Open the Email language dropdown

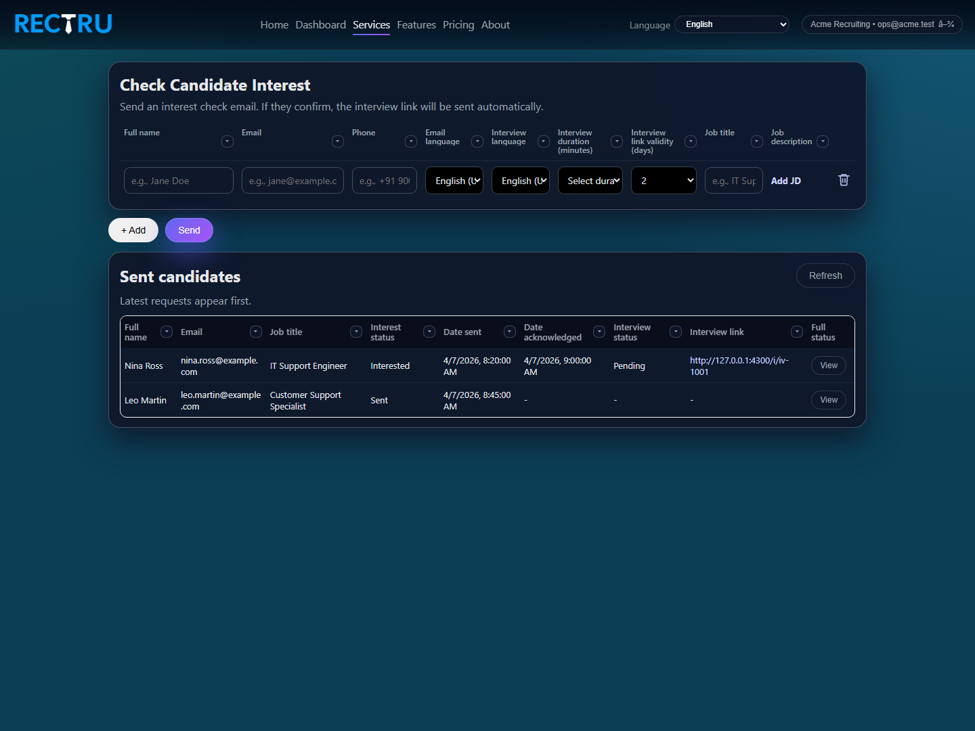(x=454, y=180)
